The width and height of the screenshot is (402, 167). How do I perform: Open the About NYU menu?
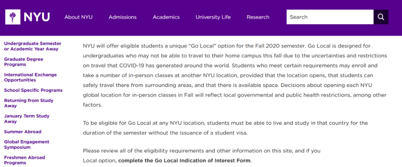pos(79,17)
